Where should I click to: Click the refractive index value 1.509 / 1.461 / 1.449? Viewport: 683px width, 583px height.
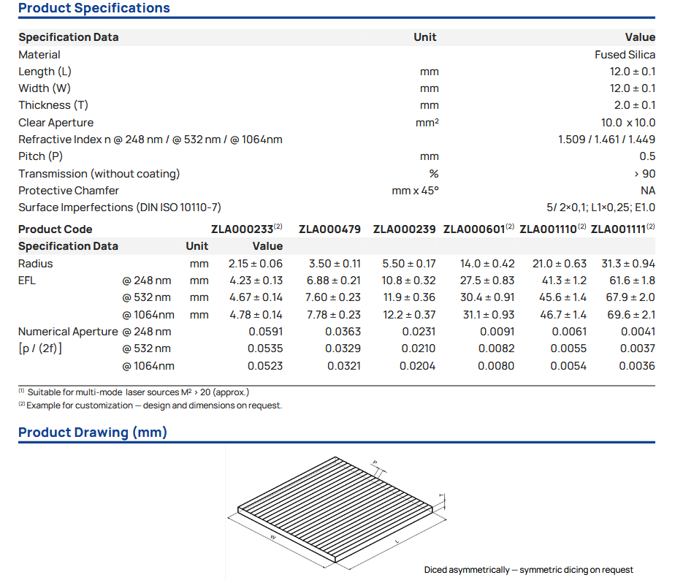coord(606,140)
